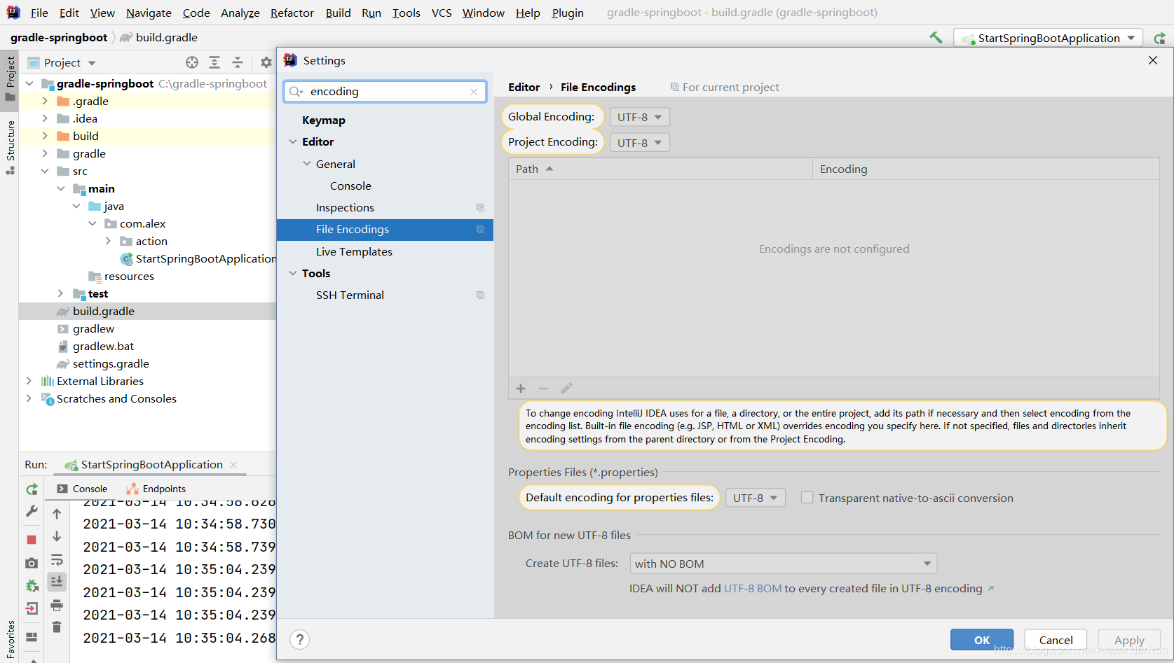Viewport: 1174px width, 663px height.
Task: Click Expand All icon in Project panel
Action: pyautogui.click(x=214, y=62)
